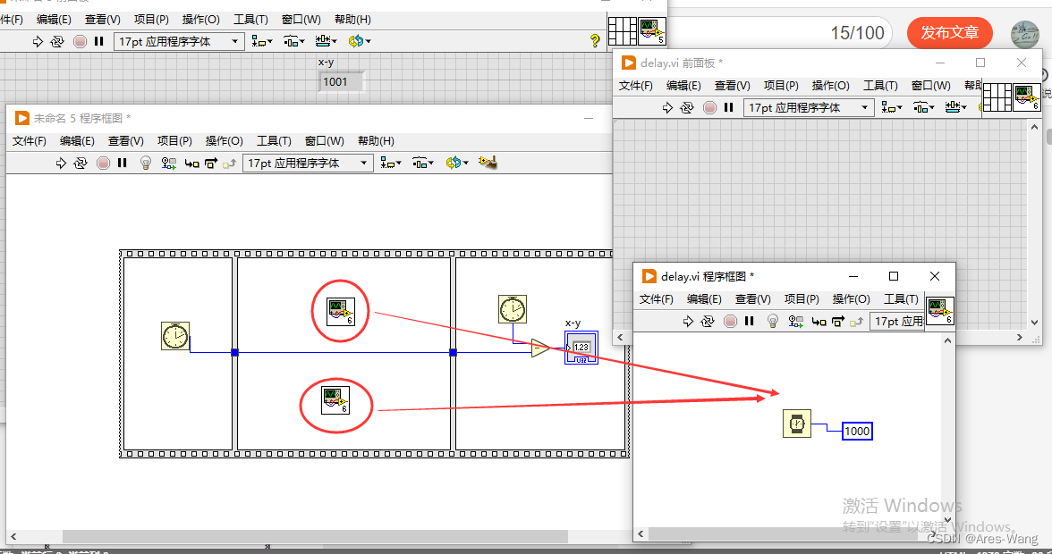The width and height of the screenshot is (1052, 554).
Task: Select Wait (ms) node in delay.vi diagram
Action: point(797,424)
